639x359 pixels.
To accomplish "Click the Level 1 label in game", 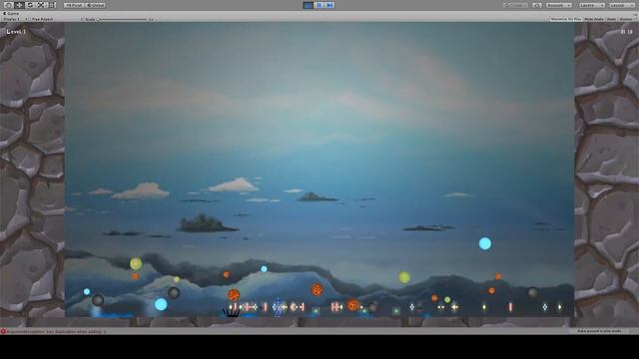I will (x=16, y=31).
